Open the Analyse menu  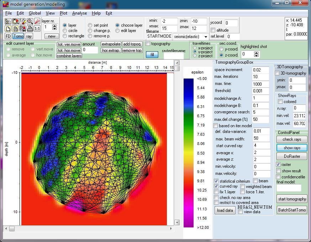point(79,13)
